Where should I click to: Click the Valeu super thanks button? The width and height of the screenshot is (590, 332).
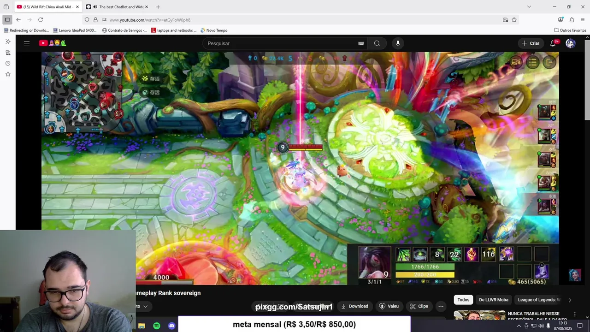[389, 306]
